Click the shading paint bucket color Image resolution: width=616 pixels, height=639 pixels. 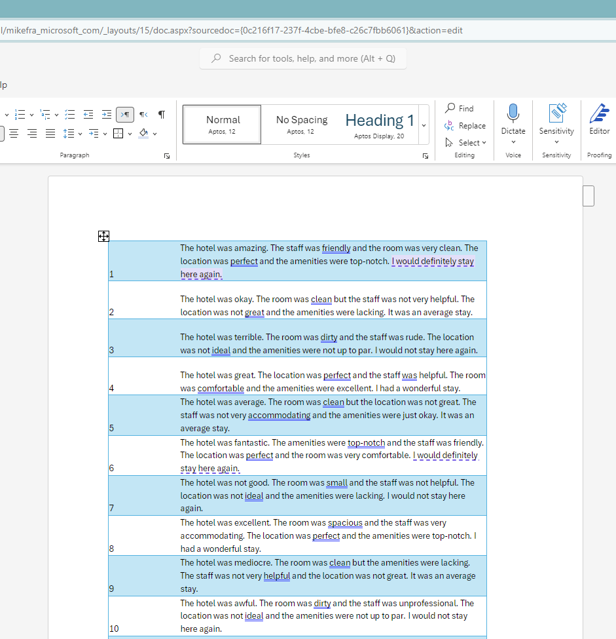[x=143, y=134]
